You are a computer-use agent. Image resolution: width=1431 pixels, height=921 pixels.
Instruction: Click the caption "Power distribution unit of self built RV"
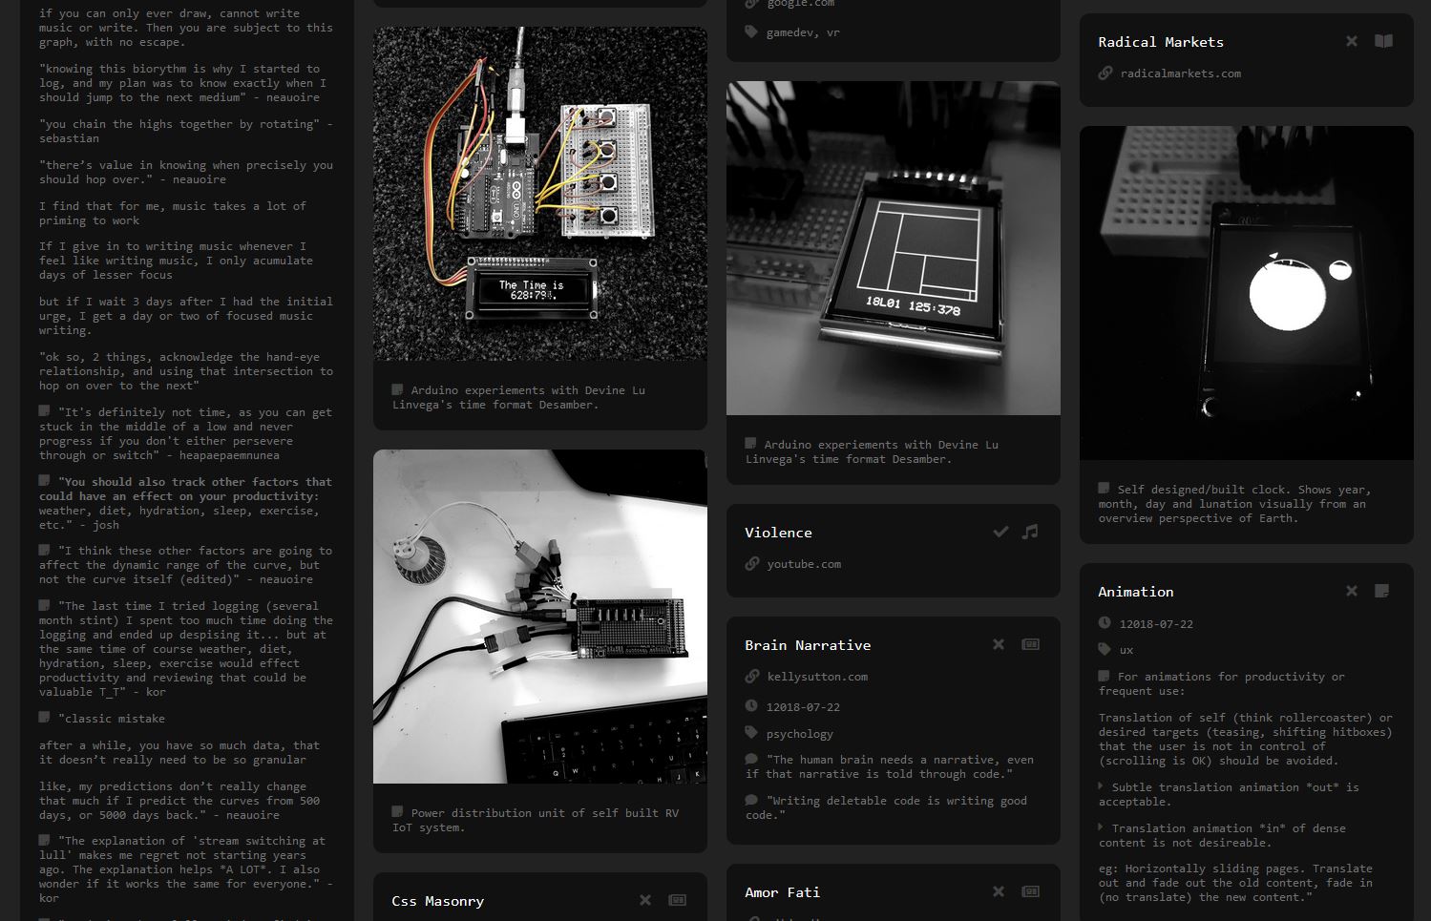click(x=536, y=820)
